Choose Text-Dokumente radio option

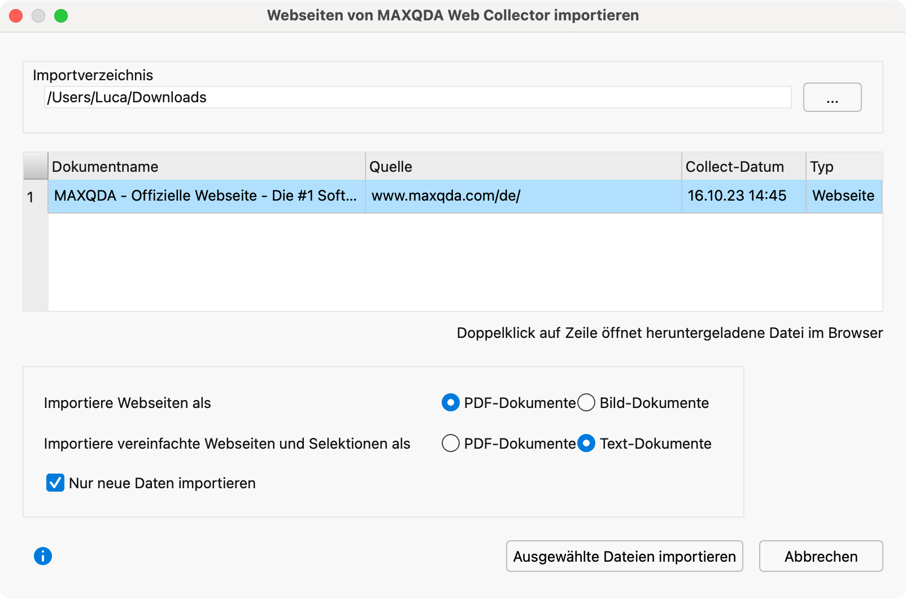tap(586, 444)
